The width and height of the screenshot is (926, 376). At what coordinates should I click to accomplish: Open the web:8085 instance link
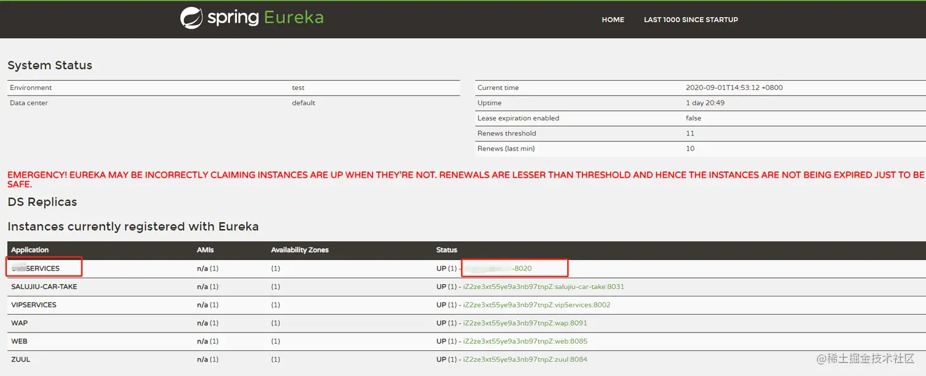pos(525,341)
